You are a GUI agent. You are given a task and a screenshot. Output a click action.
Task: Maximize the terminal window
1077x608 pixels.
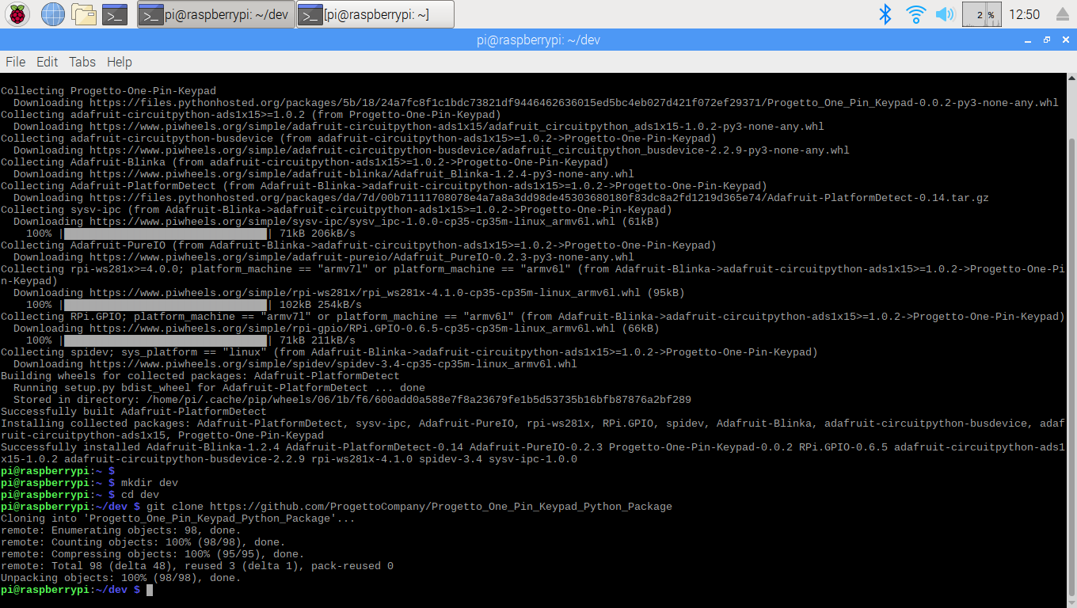[1046, 40]
